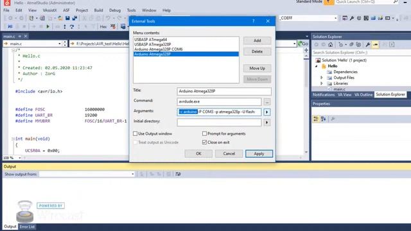Click Command browse ellipsis button
Image resolution: width=411 pixels, height=231 pixels.
pyautogui.click(x=267, y=101)
